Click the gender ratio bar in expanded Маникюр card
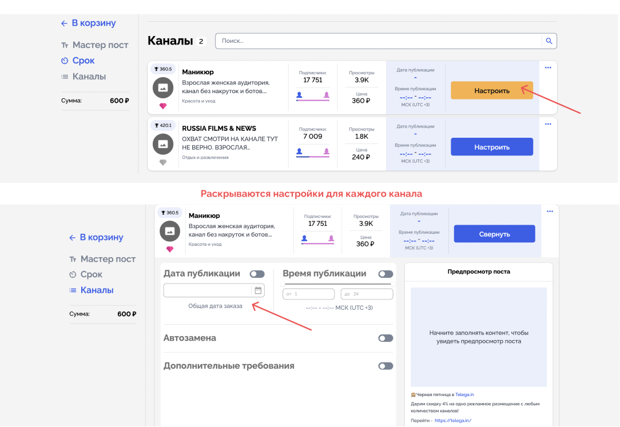 pyautogui.click(x=317, y=244)
